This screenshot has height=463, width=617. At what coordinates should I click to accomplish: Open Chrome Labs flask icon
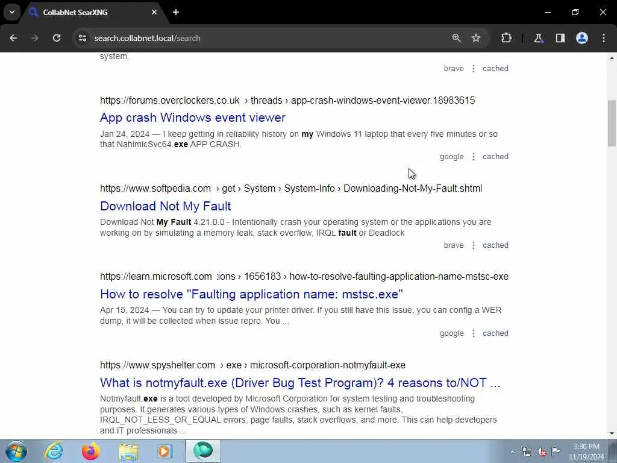point(538,38)
